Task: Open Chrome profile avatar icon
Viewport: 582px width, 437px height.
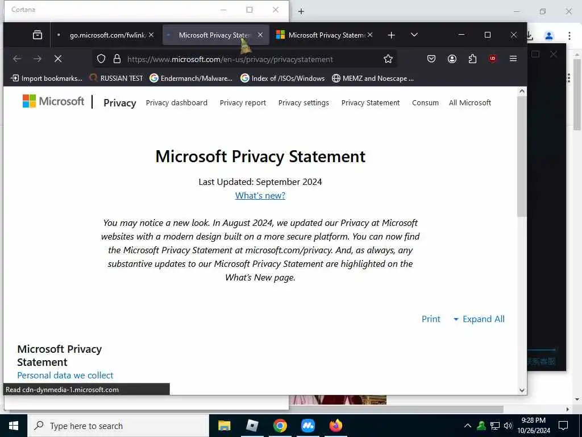Action: click(549, 36)
